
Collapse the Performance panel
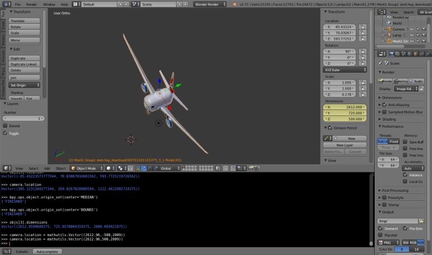click(x=392, y=126)
